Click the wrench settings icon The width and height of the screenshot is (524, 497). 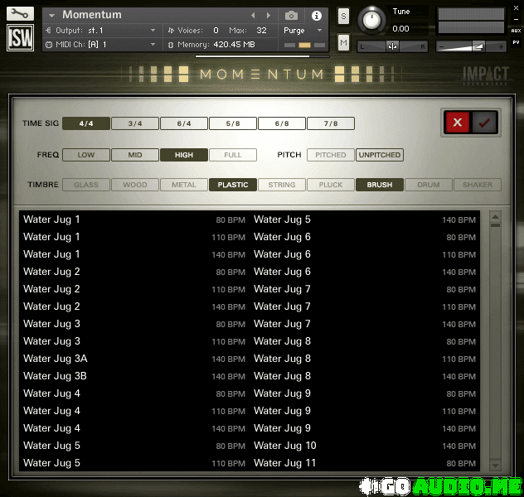point(21,14)
